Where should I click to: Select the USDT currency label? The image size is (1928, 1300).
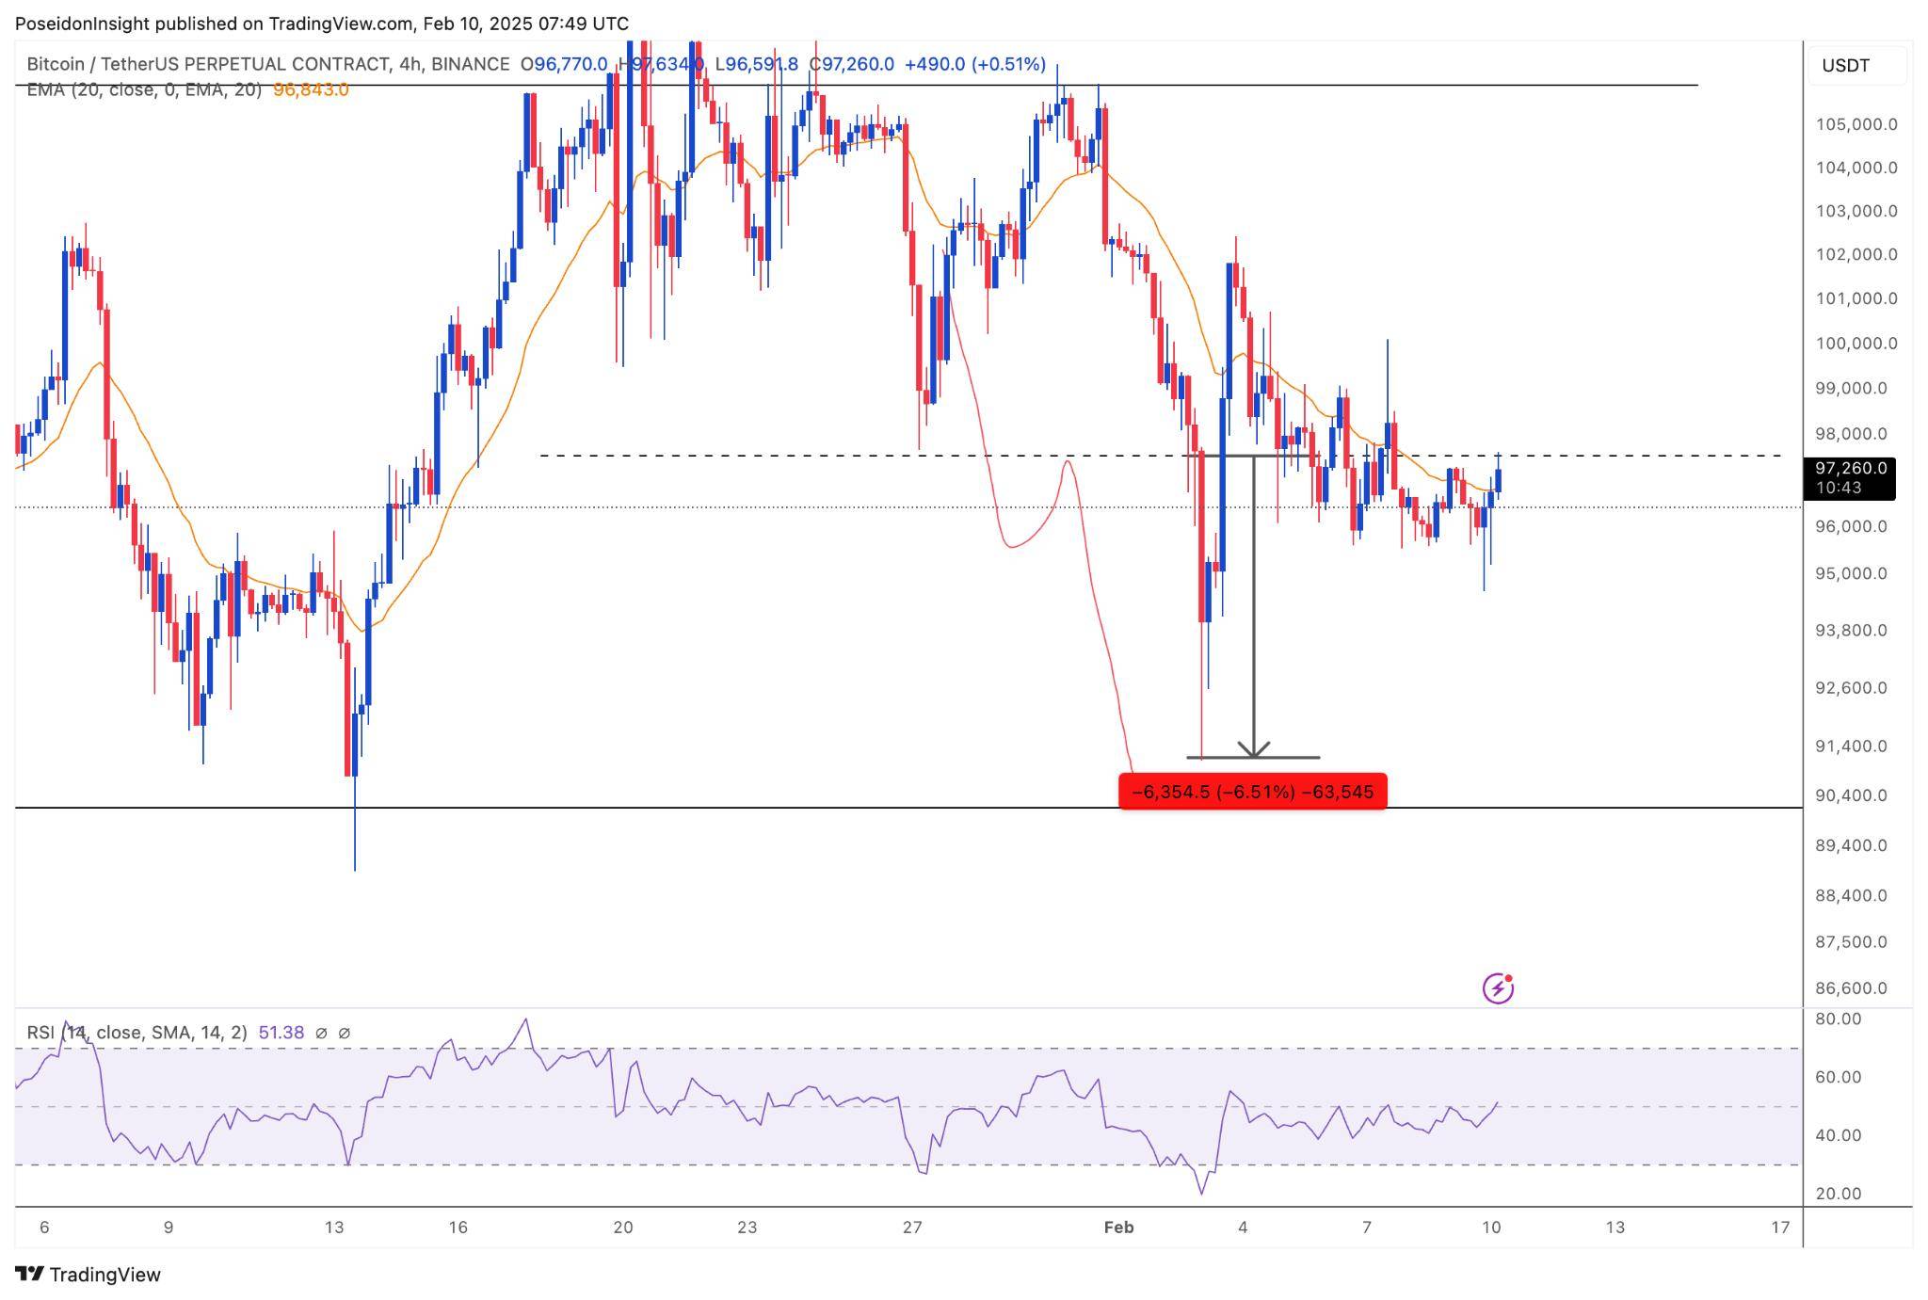pyautogui.click(x=1845, y=66)
